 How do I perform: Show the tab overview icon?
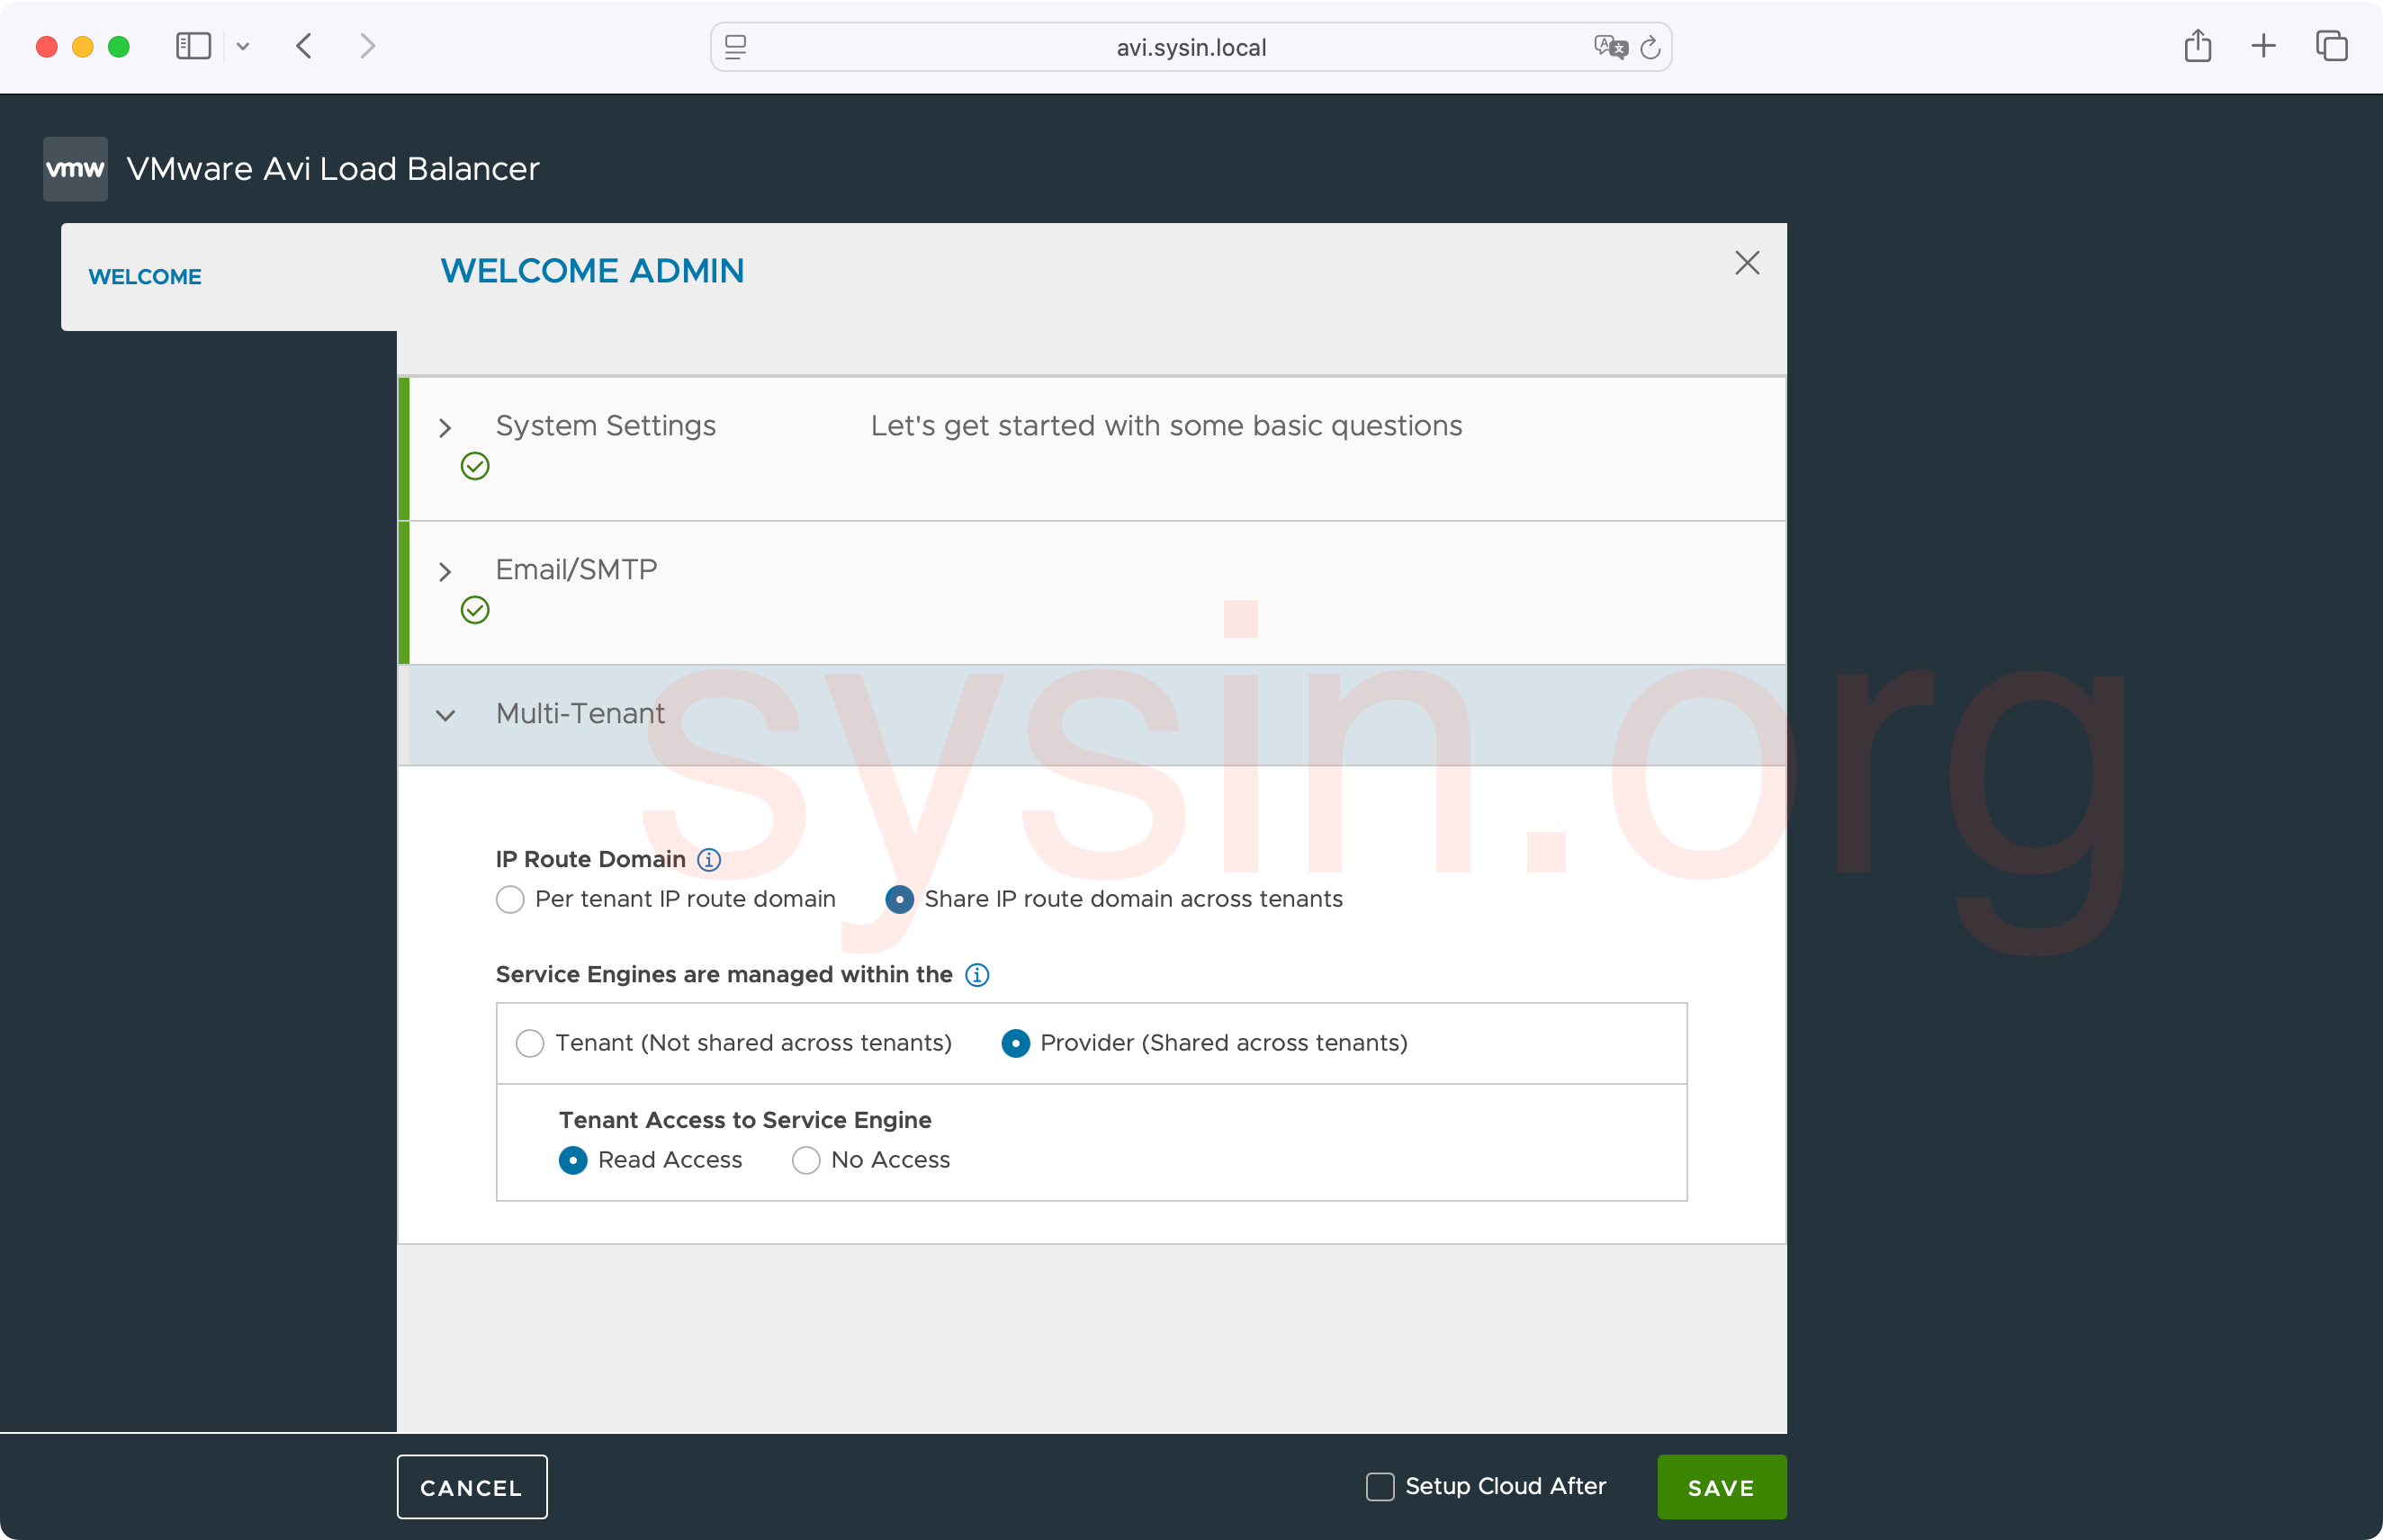[x=2331, y=46]
